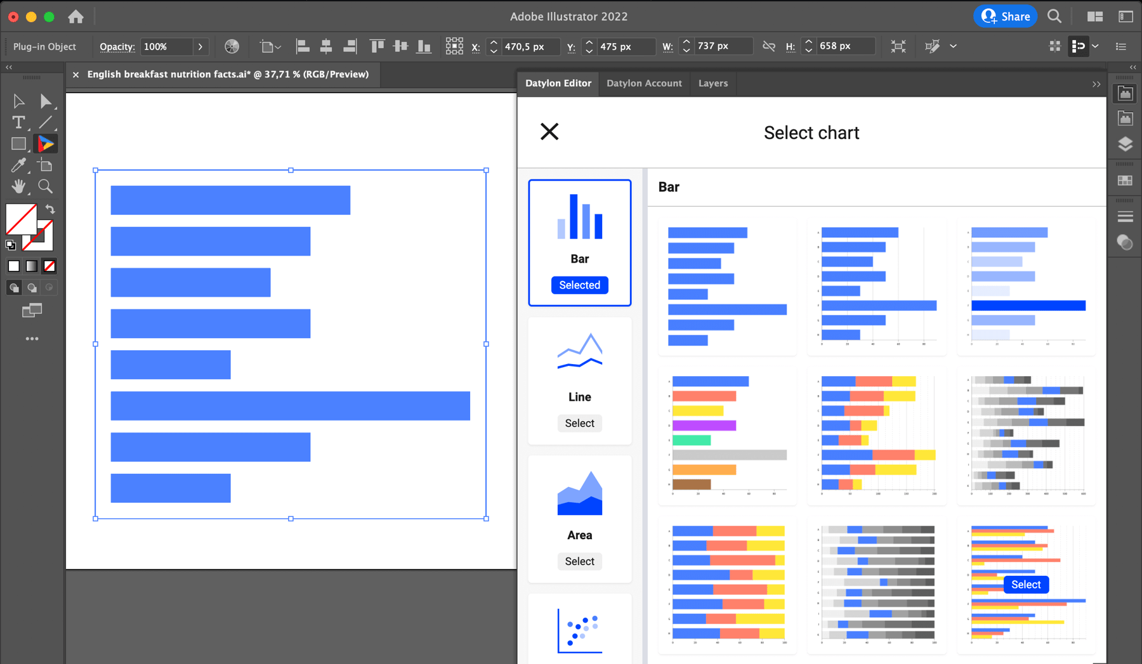Screen dimensions: 1142x664
Task: Select the Hand tool
Action: [18, 186]
